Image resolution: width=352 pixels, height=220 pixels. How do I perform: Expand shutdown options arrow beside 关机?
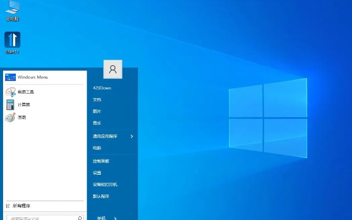[x=115, y=218]
